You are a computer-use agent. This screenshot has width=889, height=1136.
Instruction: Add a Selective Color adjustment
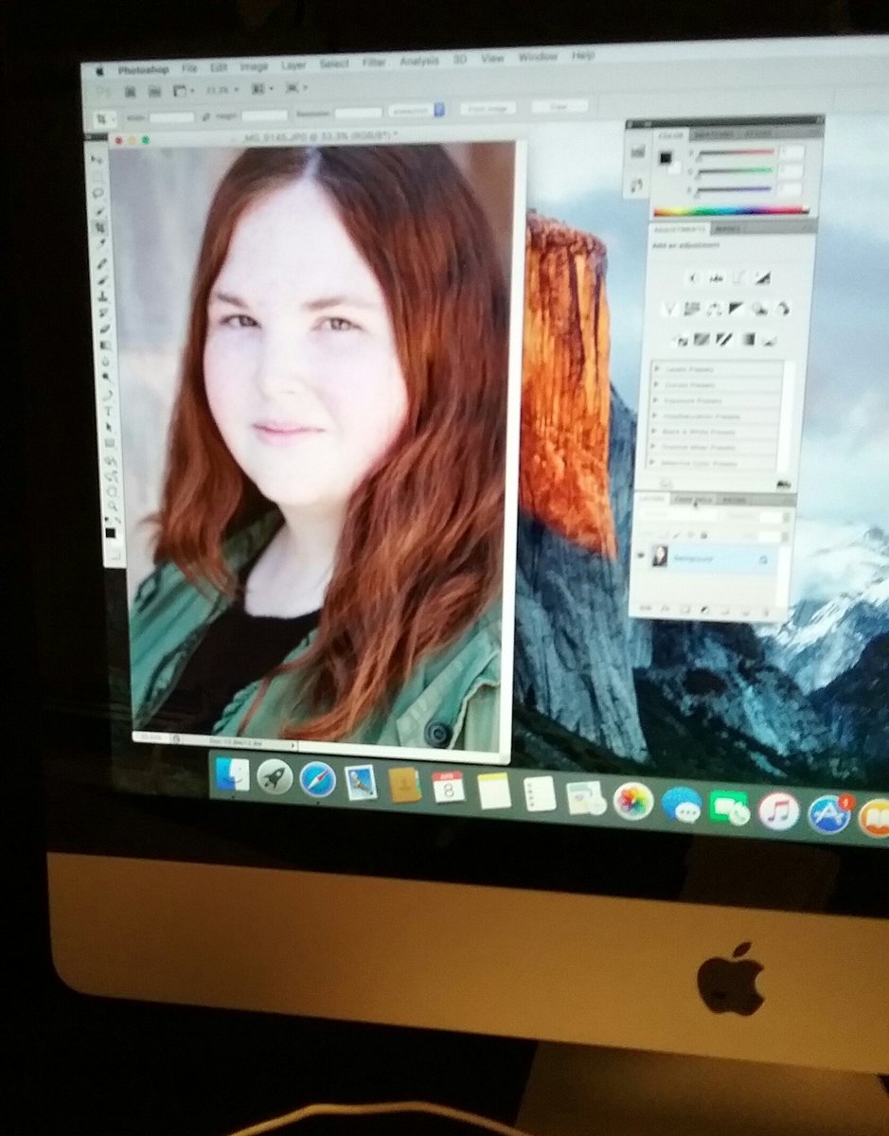tap(770, 339)
